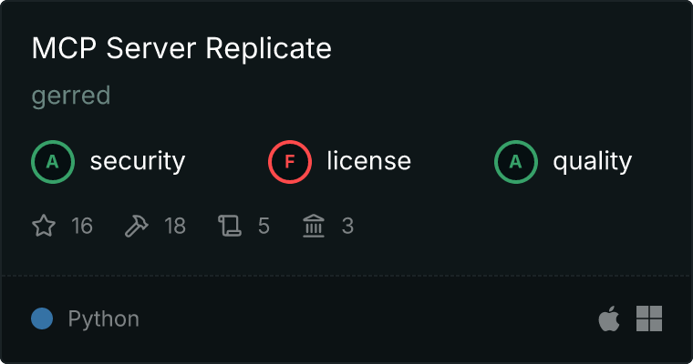
Task: Click the Apple macOS platform icon
Action: (609, 318)
